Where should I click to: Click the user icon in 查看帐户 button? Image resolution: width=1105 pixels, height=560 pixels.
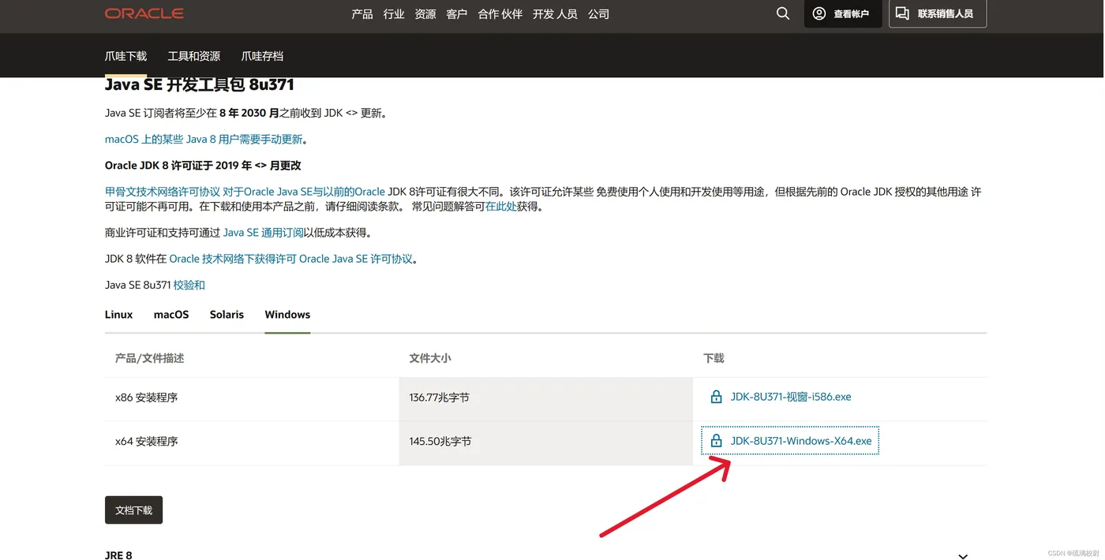[x=819, y=13]
